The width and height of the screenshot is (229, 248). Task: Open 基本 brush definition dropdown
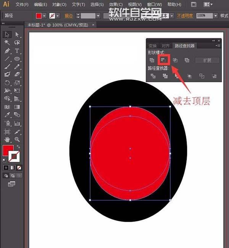click(172, 16)
